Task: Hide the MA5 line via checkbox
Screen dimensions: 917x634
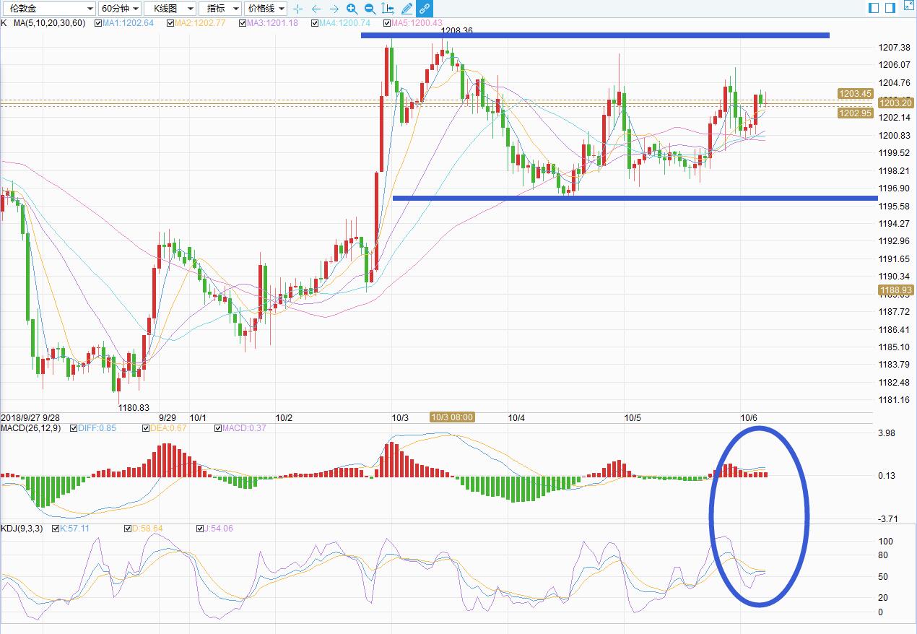Action: [x=387, y=23]
